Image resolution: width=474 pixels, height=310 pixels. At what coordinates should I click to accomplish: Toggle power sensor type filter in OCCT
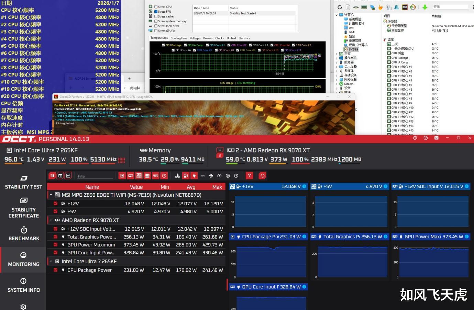[194, 176]
